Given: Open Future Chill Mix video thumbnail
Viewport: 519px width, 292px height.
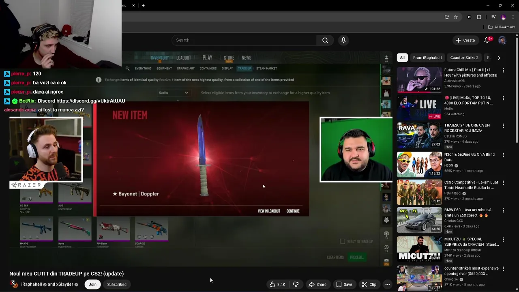Looking at the screenshot, I should (419, 79).
